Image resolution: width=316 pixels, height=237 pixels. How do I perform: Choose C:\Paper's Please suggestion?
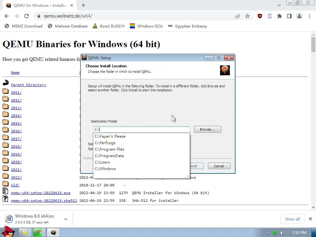141,136
